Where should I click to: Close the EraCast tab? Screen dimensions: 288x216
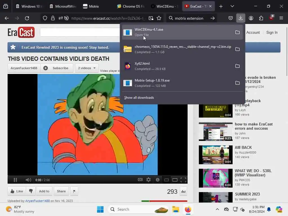click(210, 6)
